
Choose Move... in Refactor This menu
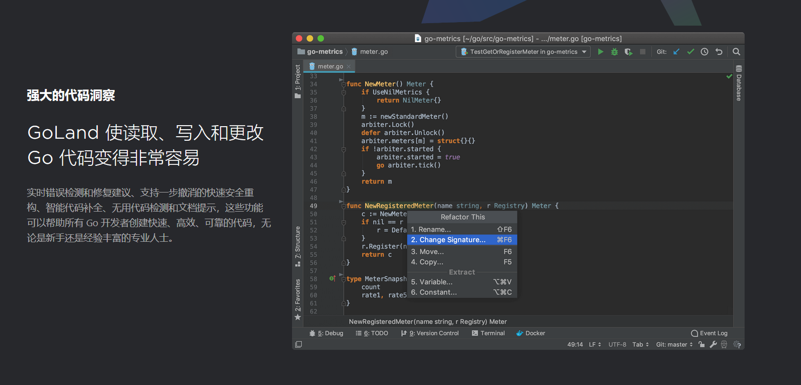tap(462, 251)
